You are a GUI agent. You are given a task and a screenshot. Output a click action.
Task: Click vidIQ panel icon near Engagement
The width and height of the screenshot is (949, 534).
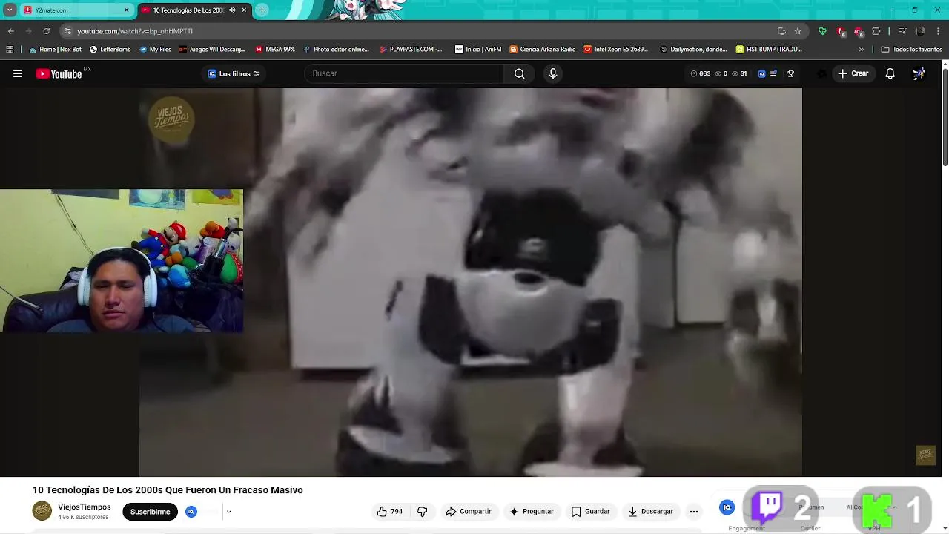[x=727, y=507]
